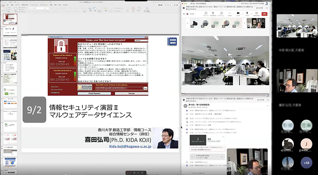Screen dimensions: 318x175
Task: Open the Chat panel in Teams meeting
Action: tap(206, 14)
